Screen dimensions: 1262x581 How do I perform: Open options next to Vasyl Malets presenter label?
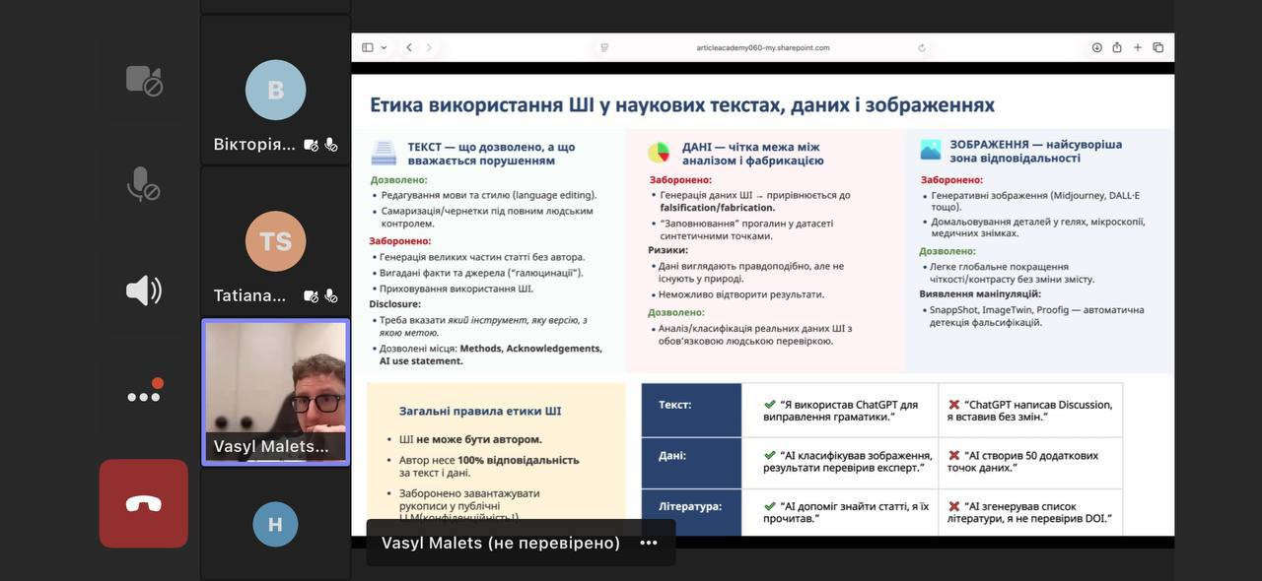pyautogui.click(x=648, y=543)
